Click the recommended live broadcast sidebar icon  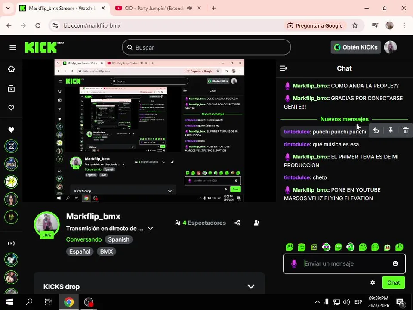pyautogui.click(x=11, y=243)
